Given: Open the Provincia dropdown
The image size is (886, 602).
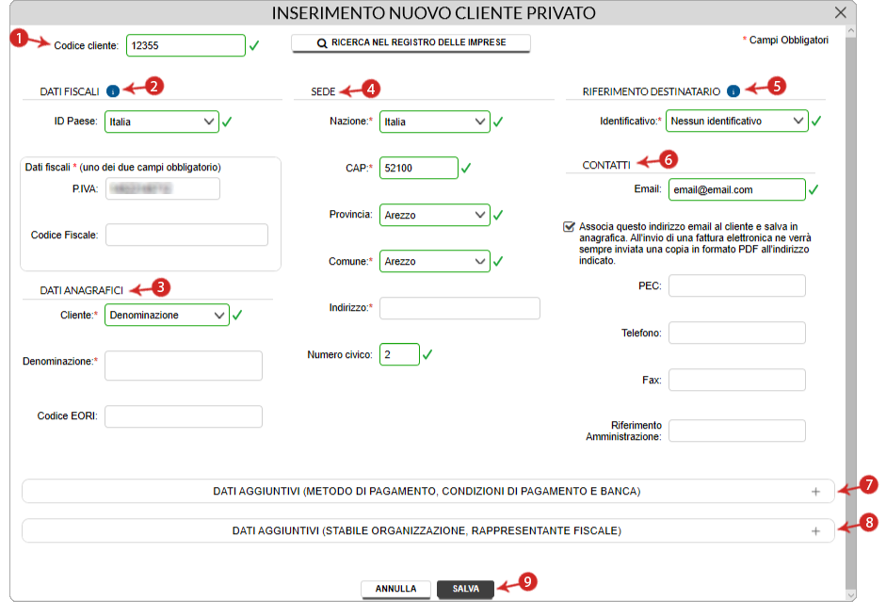Looking at the screenshot, I should point(434,215).
